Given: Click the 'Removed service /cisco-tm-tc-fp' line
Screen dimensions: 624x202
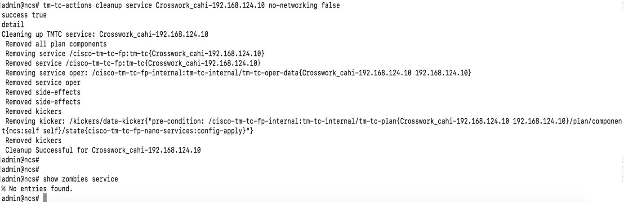Looking at the screenshot, I should pyautogui.click(x=133, y=63).
